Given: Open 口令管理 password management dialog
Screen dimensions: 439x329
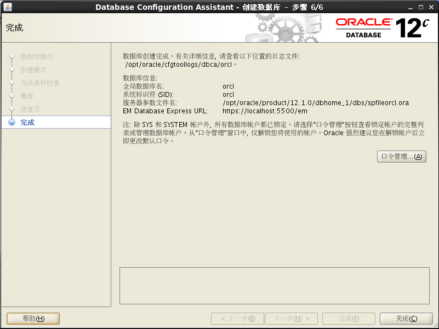Looking at the screenshot, I should [x=402, y=157].
